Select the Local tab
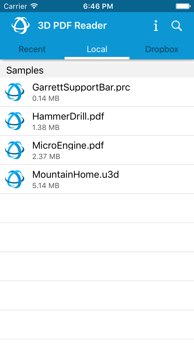This screenshot has height=344, width=194. point(97,49)
